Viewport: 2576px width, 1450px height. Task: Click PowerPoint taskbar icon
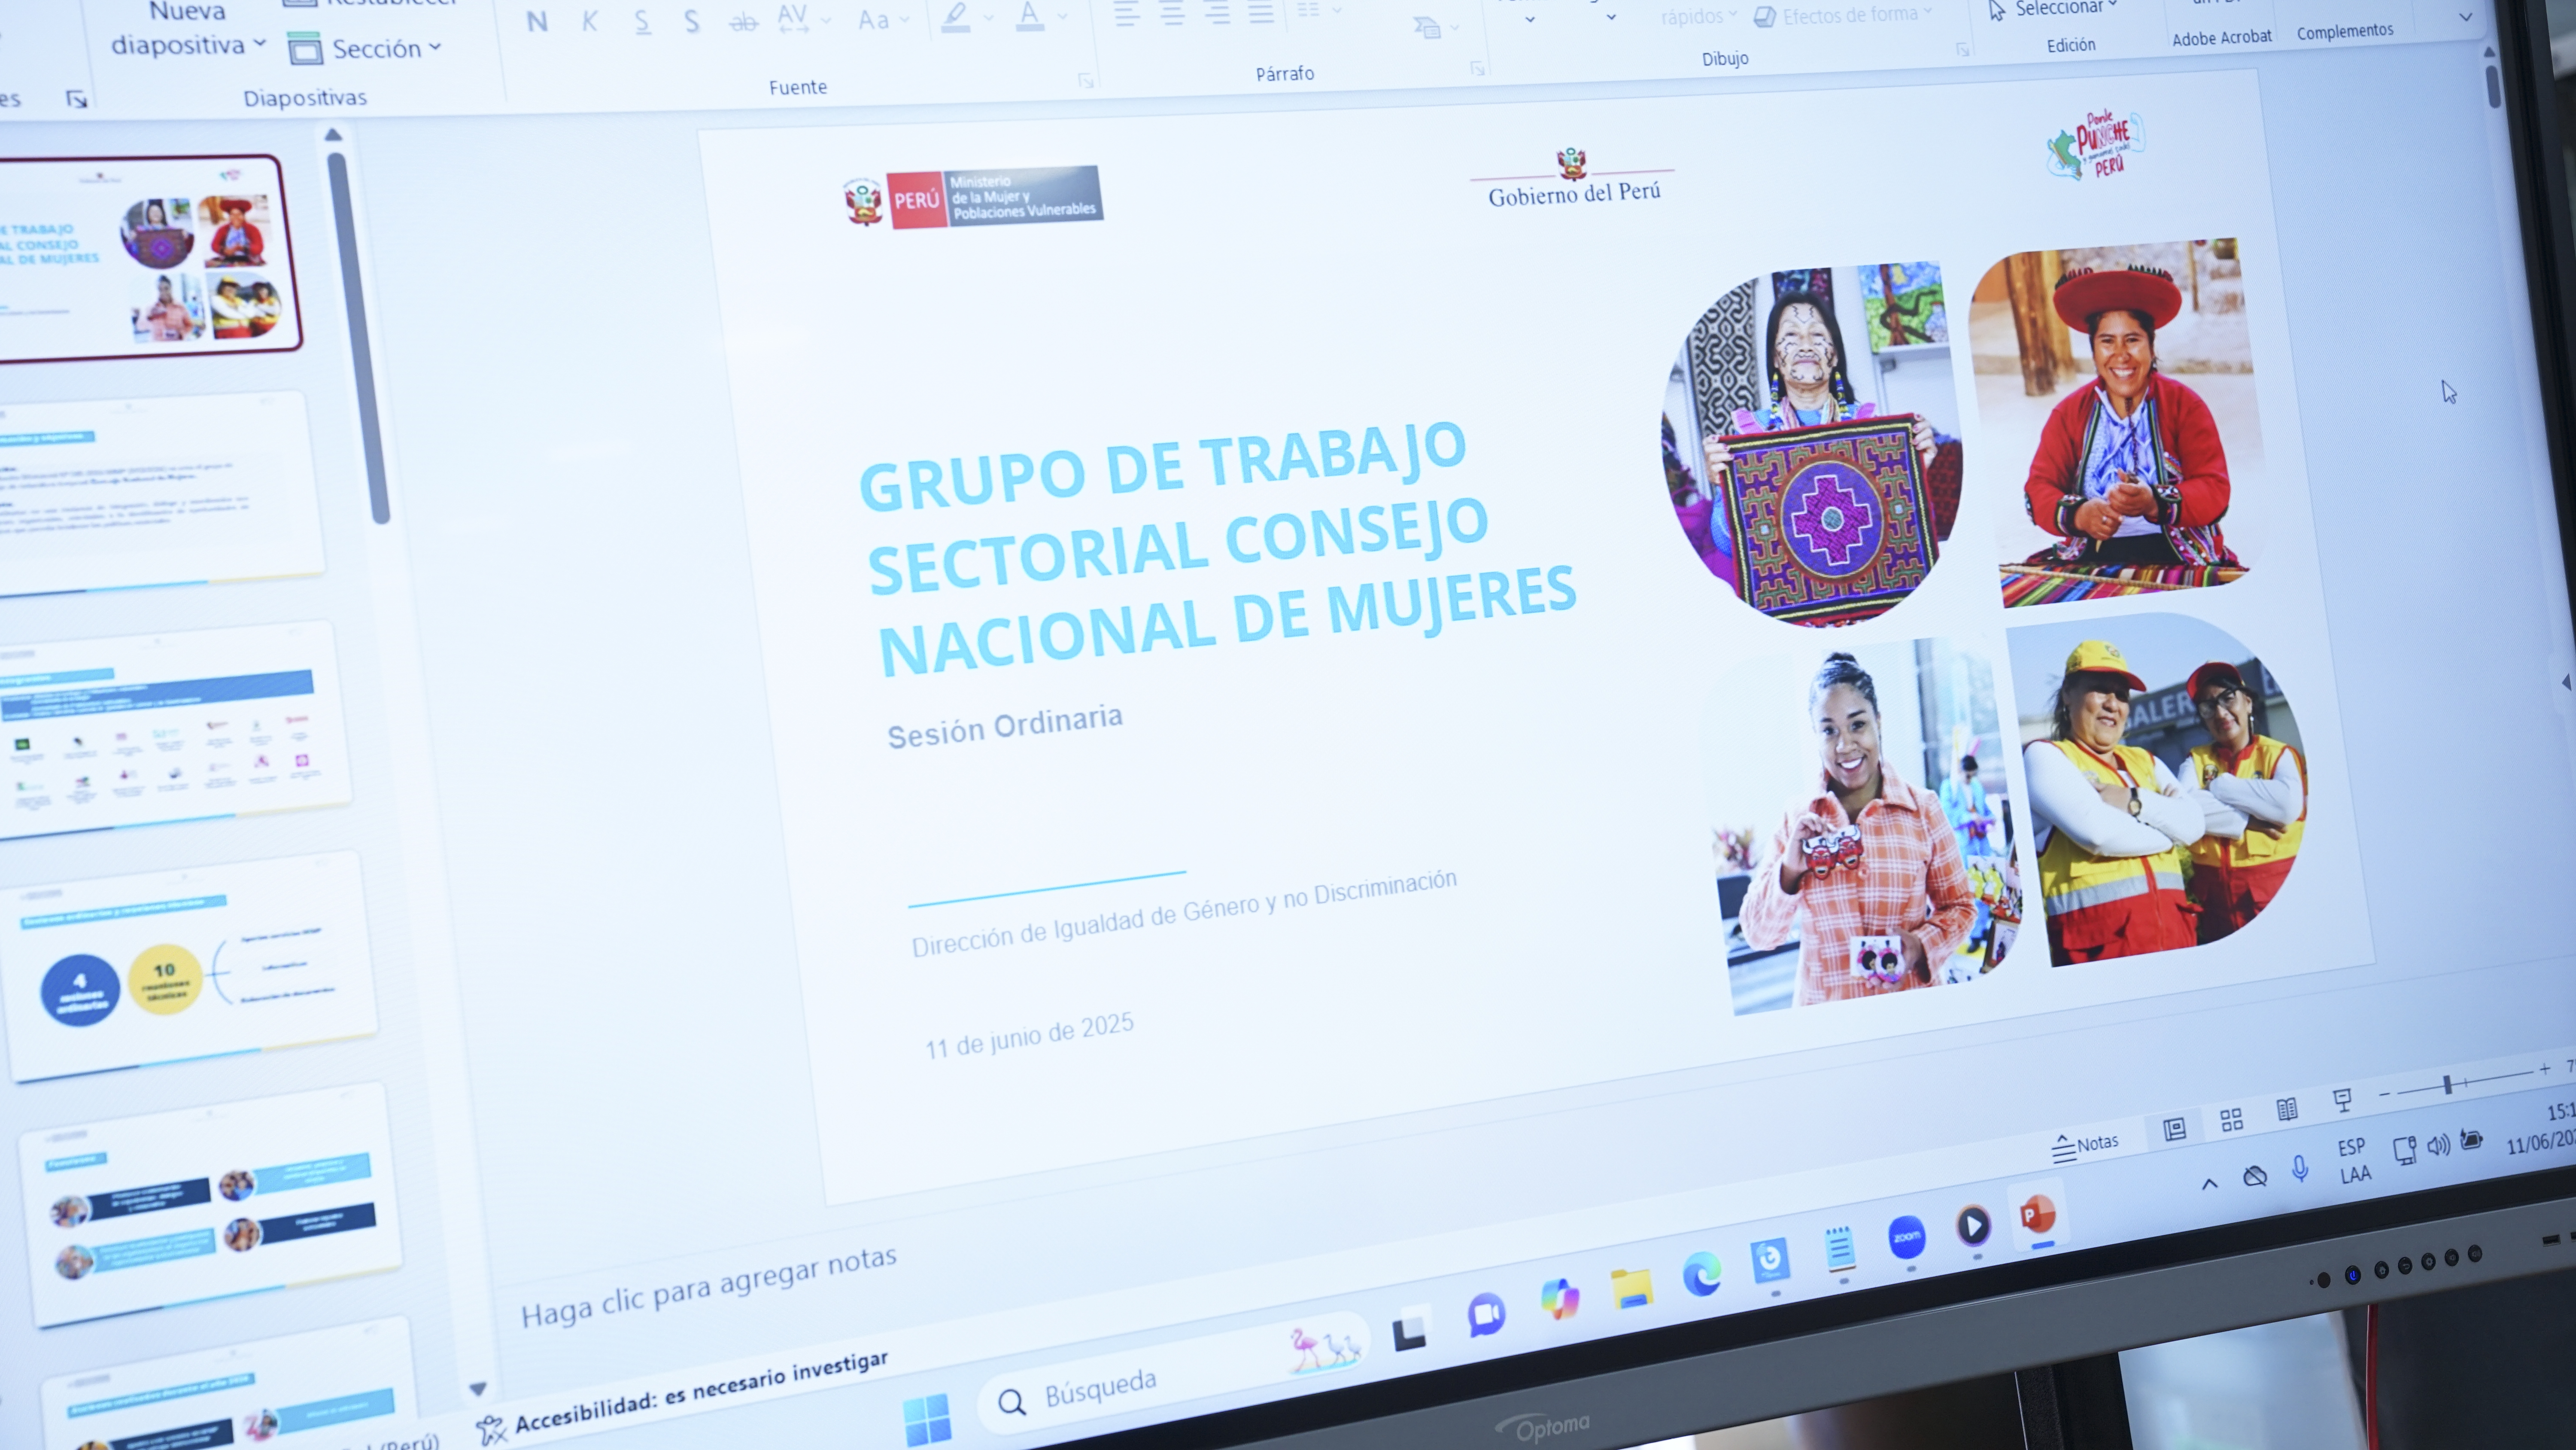[x=2037, y=1215]
